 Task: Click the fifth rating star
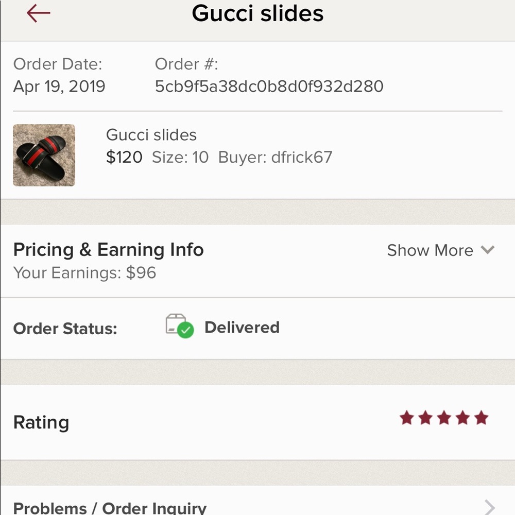click(480, 418)
